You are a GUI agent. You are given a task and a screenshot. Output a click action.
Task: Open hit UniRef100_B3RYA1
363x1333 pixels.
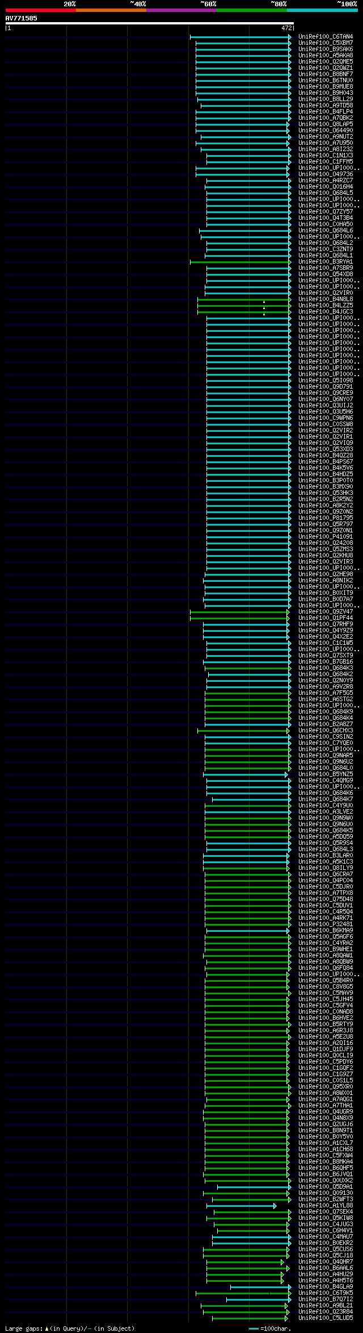tap(326, 262)
